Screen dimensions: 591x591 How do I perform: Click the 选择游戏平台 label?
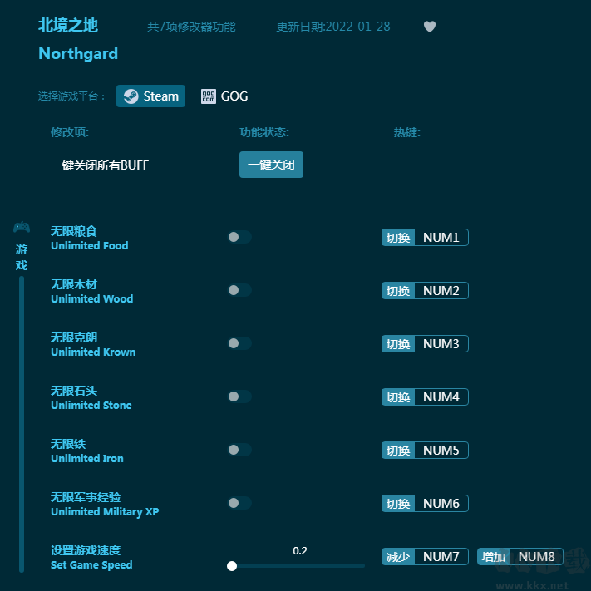click(x=71, y=96)
